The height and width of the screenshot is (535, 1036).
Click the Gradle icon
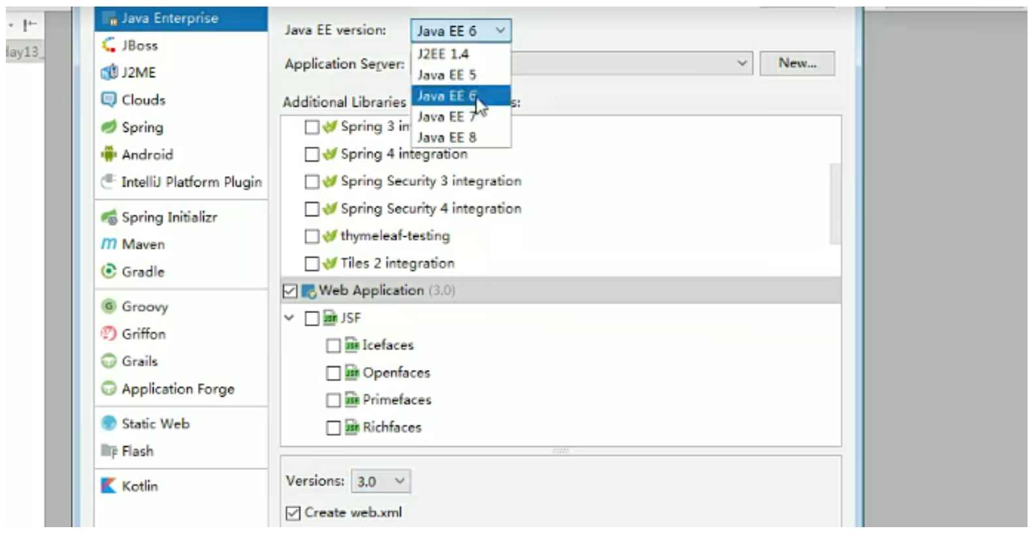tap(109, 271)
